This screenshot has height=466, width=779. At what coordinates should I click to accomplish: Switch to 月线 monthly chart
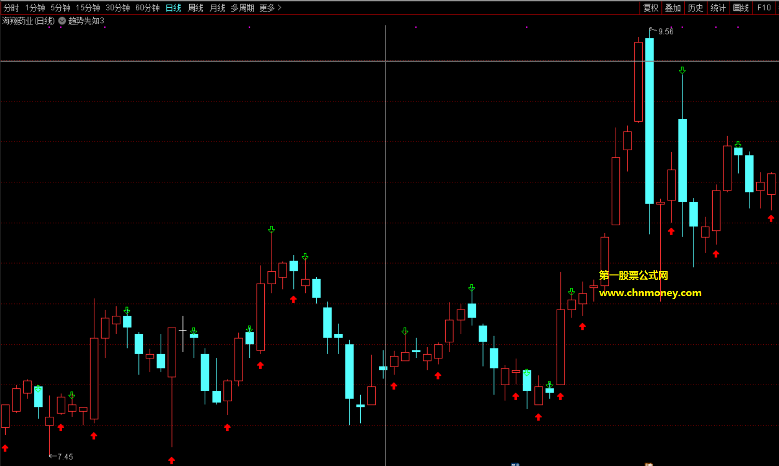[x=217, y=8]
